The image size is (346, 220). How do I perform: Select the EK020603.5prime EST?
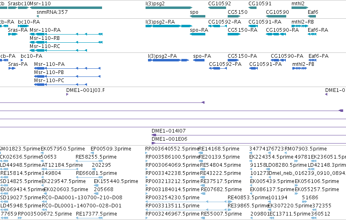[x=46, y=194]
